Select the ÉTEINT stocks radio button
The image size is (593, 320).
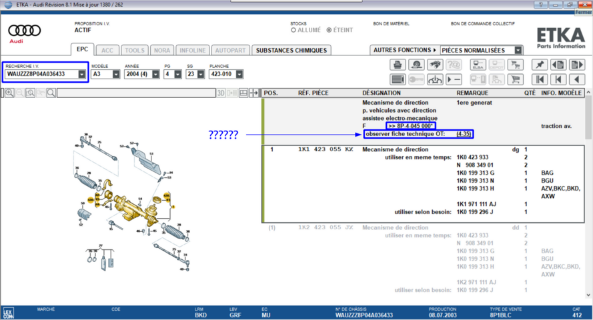329,30
